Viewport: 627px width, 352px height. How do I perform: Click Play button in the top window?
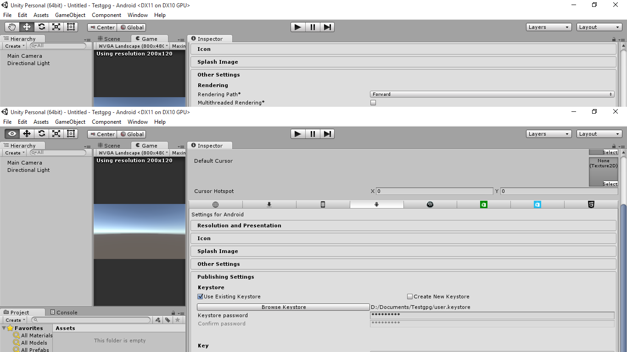(x=298, y=27)
